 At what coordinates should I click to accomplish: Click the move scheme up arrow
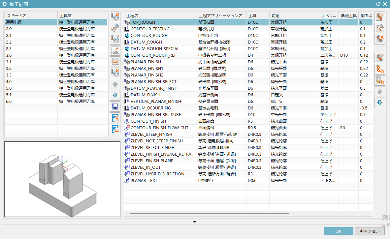coord(115,84)
